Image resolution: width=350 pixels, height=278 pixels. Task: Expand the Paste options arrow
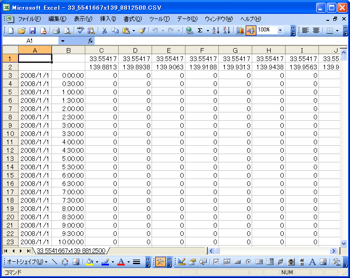click(134, 31)
